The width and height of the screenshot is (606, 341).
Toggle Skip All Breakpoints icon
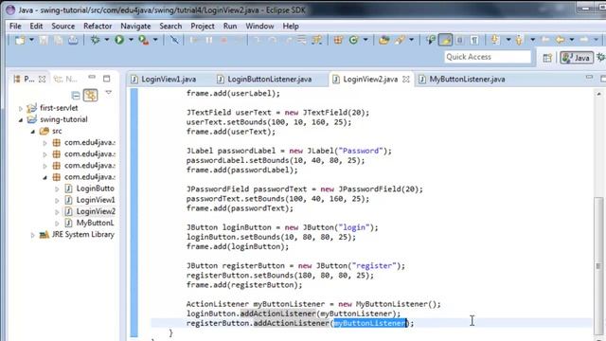point(174,40)
